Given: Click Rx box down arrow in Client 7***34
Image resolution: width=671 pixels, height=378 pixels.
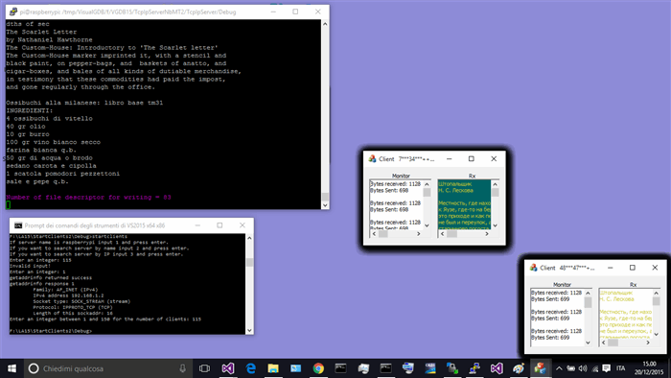Looking at the screenshot, I should click(496, 225).
